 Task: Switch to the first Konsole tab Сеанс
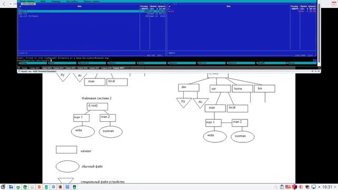pos(25,68)
